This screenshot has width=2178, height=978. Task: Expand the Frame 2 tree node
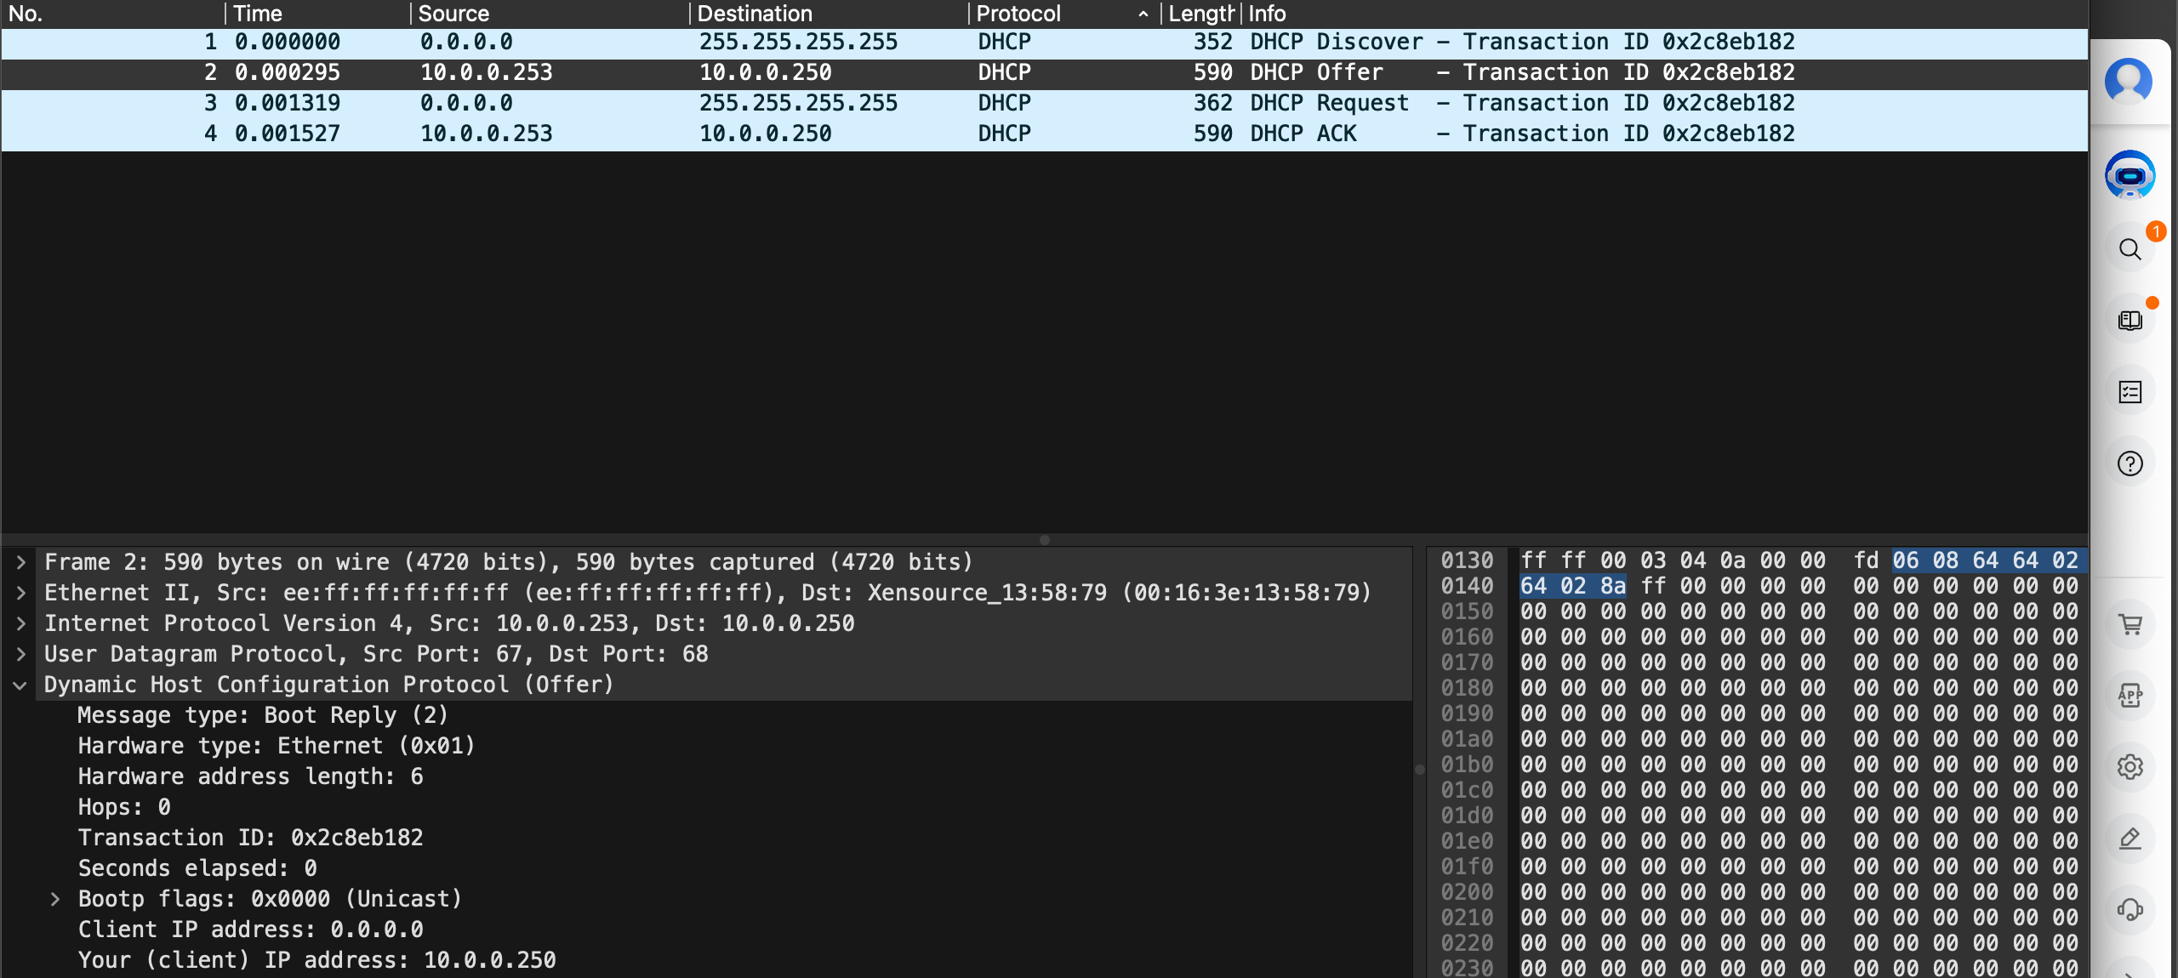coord(21,562)
